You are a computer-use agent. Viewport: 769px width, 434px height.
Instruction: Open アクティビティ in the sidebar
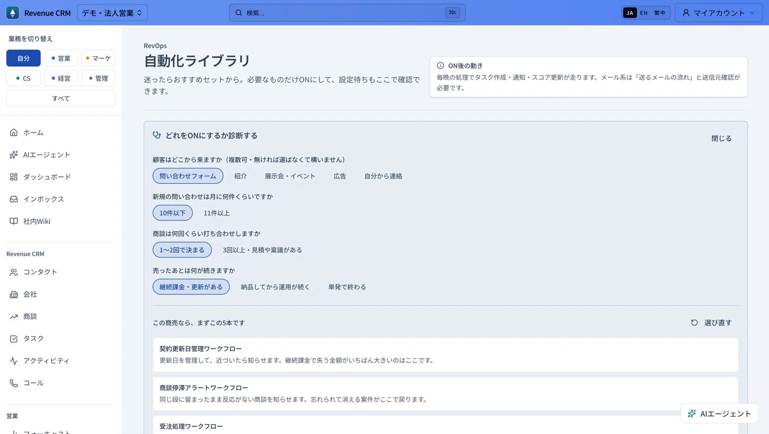coord(61,361)
